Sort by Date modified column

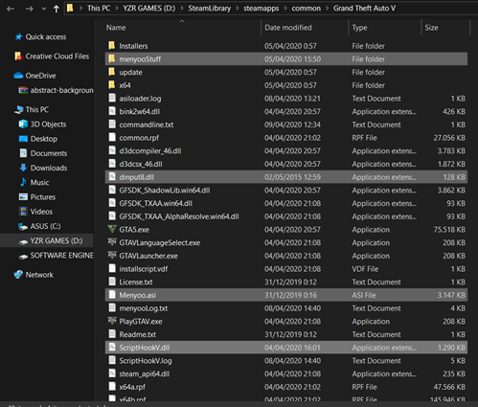(288, 28)
